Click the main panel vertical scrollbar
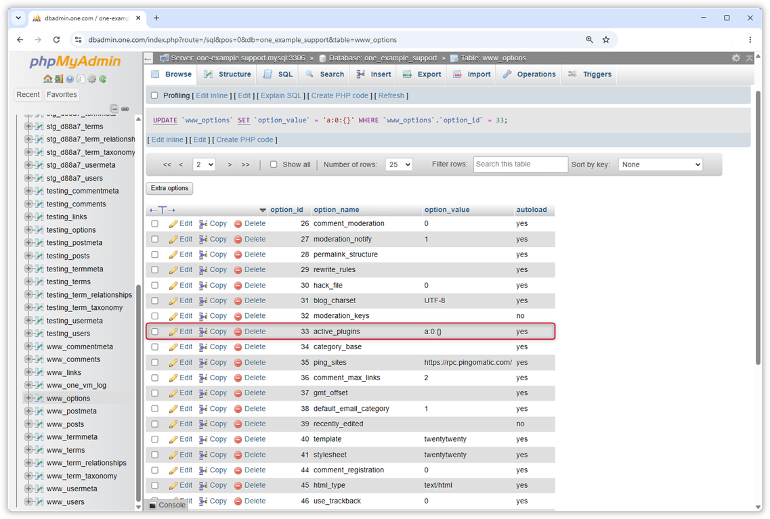The width and height of the screenshot is (770, 519). [758, 227]
